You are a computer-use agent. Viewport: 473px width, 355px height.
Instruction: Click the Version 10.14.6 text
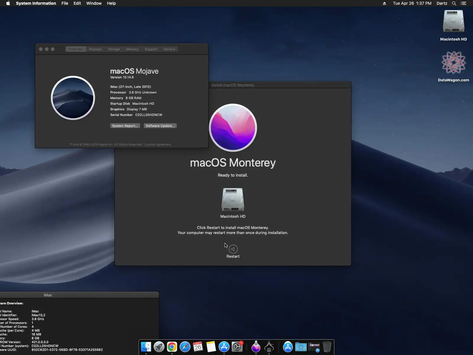coord(122,77)
